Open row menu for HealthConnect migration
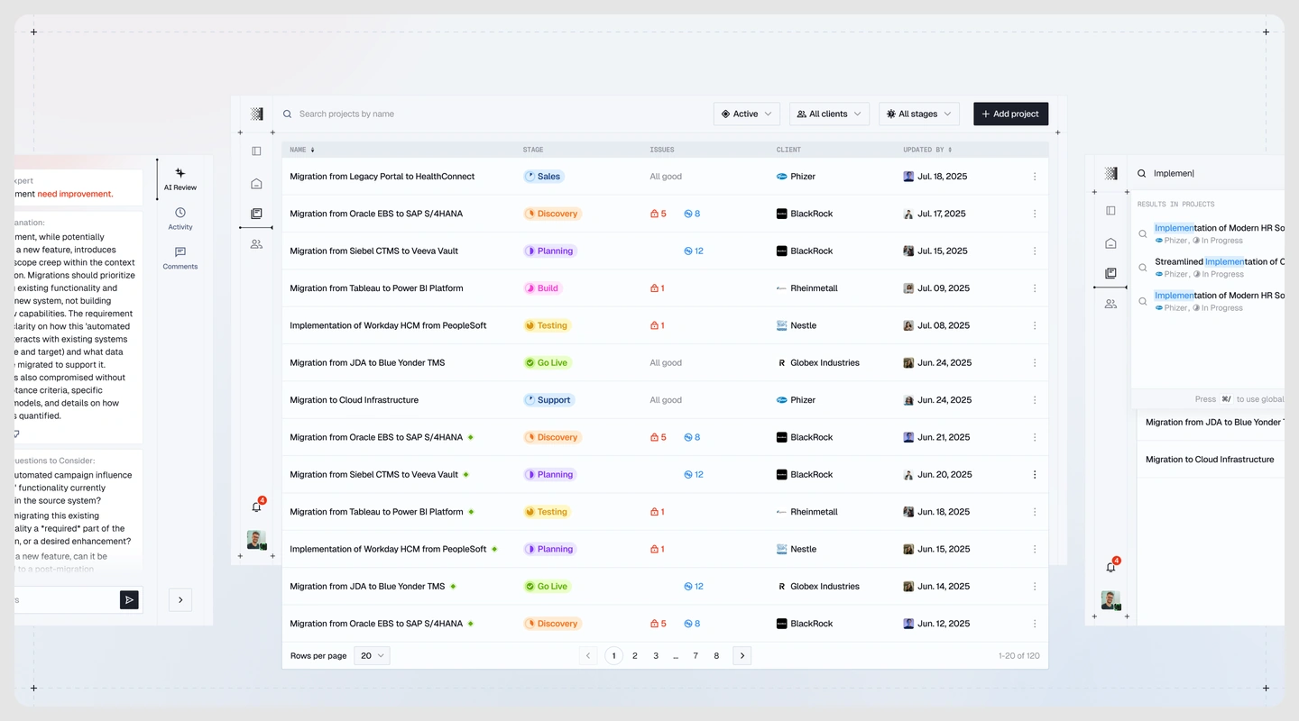 tap(1035, 177)
